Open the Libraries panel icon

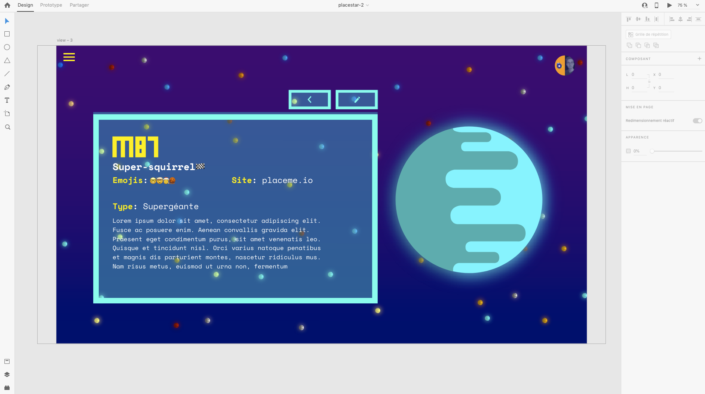pos(7,361)
